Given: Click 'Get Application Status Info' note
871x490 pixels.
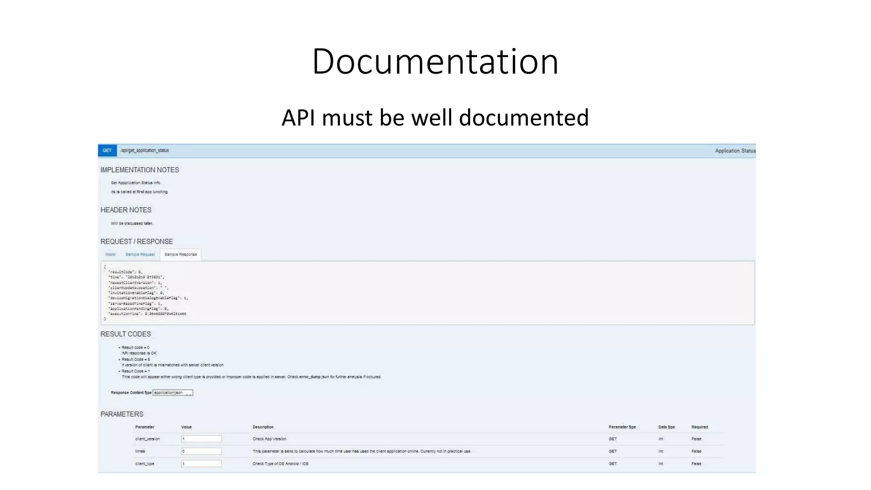Looking at the screenshot, I should pos(135,183).
